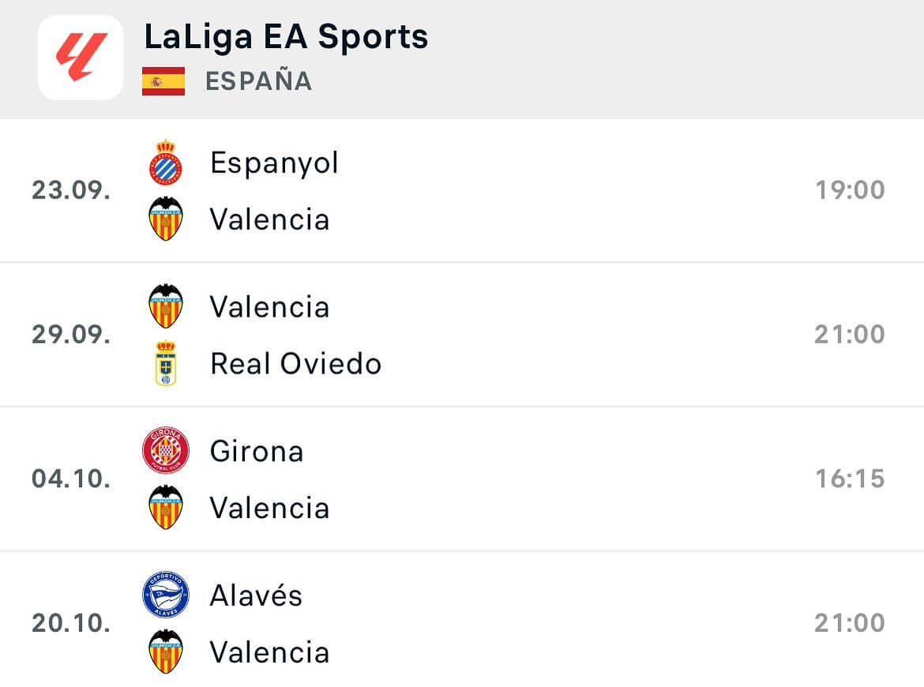Click the Spain flag icon
The width and height of the screenshot is (924, 687).
[x=163, y=81]
